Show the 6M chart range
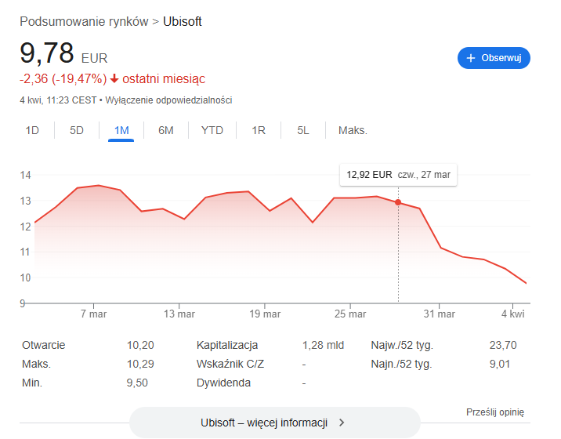This screenshot has width=561, height=439. coord(166,130)
